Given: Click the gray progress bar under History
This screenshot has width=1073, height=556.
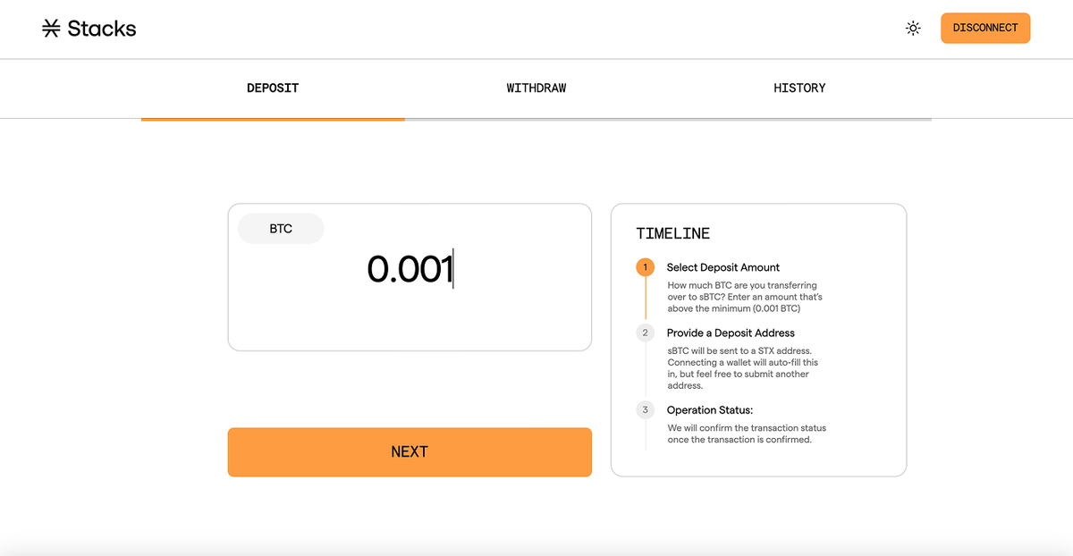Looking at the screenshot, I should [799, 119].
